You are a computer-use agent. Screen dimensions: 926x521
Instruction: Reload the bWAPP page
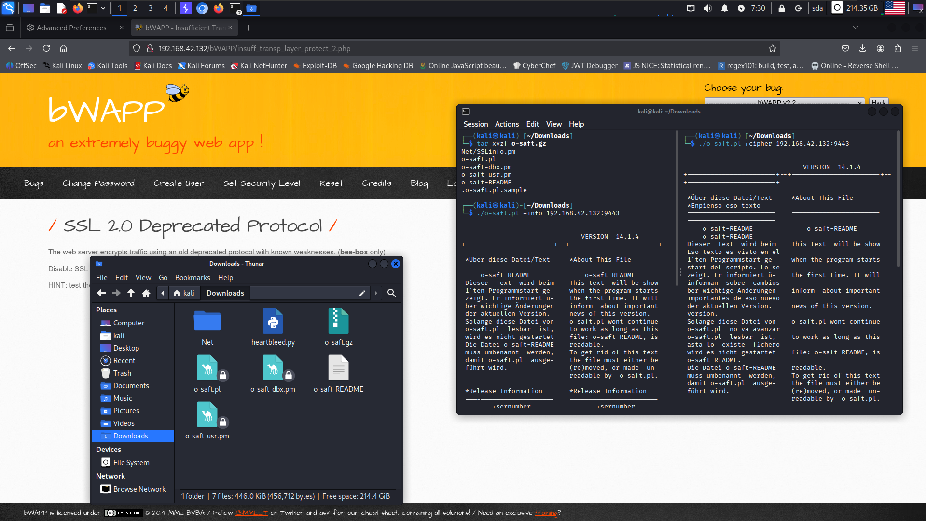pyautogui.click(x=46, y=49)
